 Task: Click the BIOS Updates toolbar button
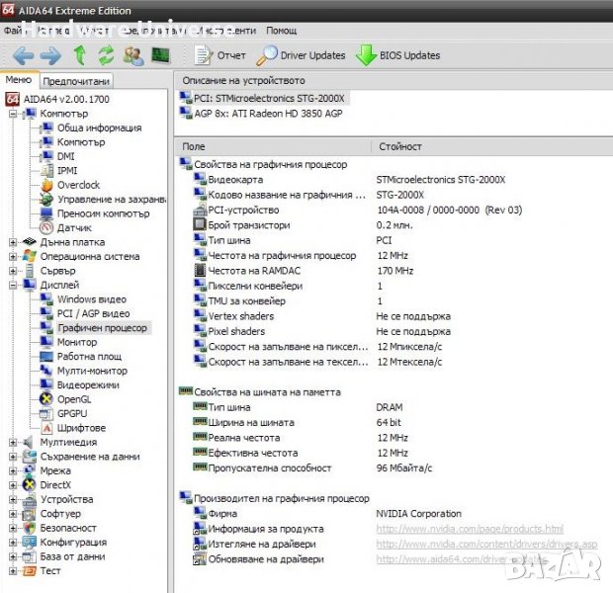pos(397,55)
